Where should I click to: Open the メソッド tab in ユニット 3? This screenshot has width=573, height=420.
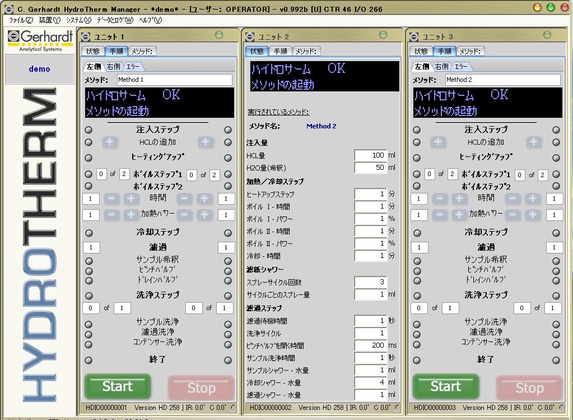coord(470,51)
